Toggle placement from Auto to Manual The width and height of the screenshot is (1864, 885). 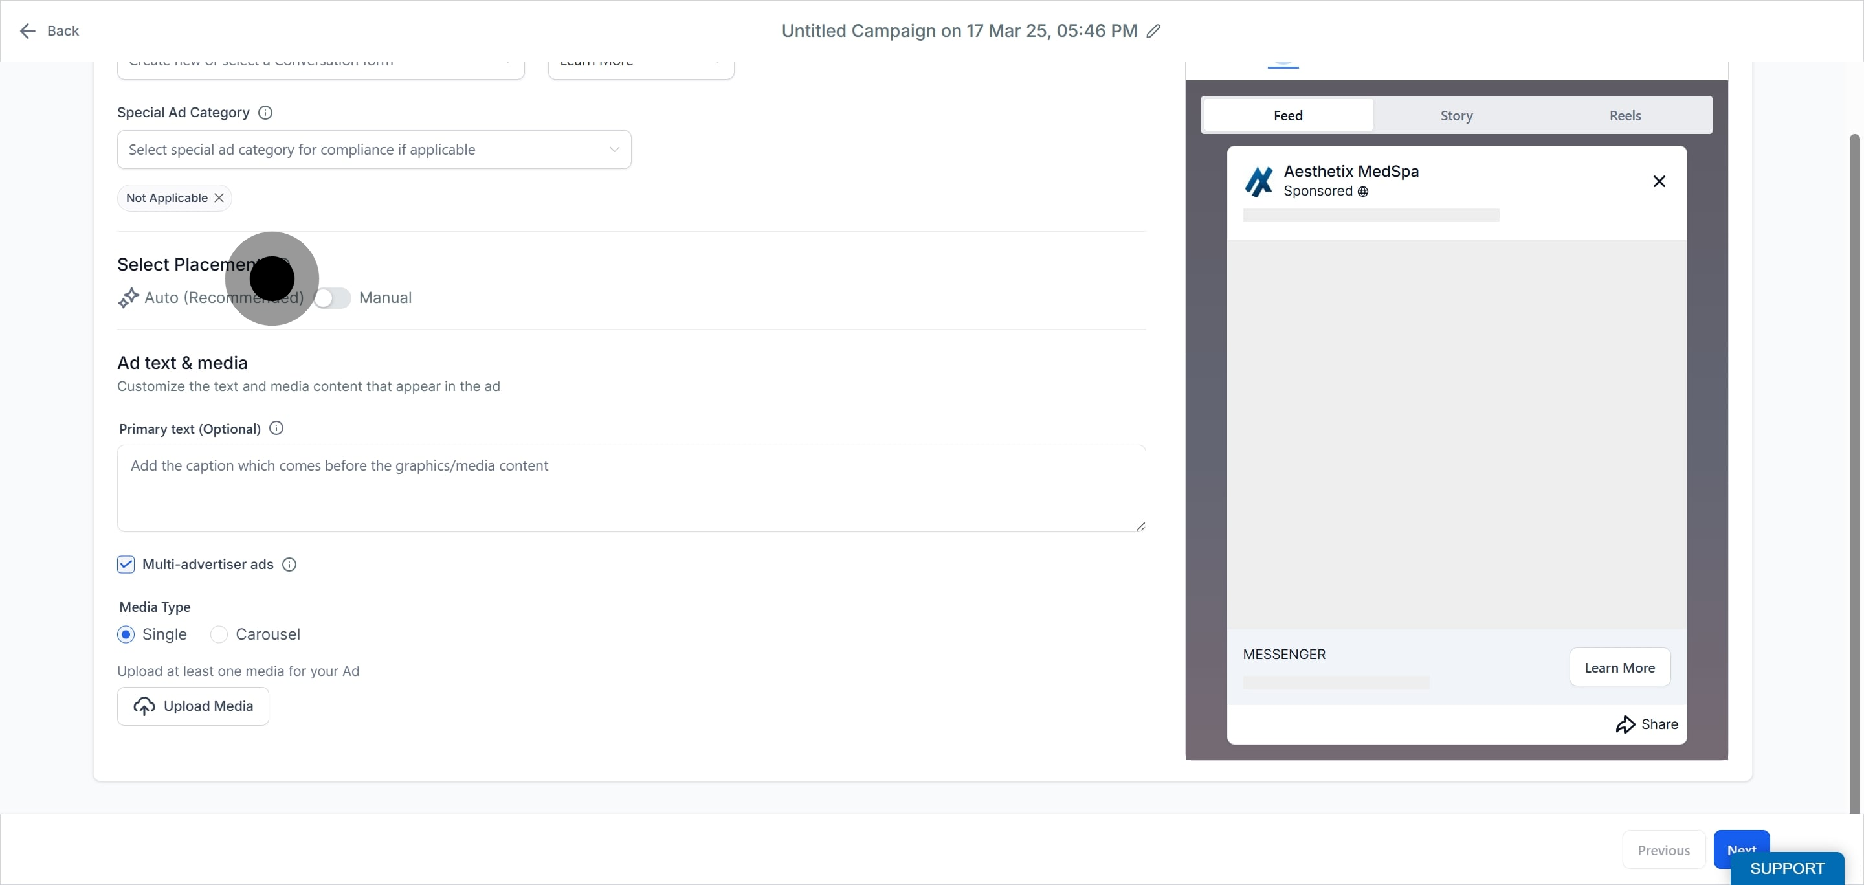(x=332, y=298)
